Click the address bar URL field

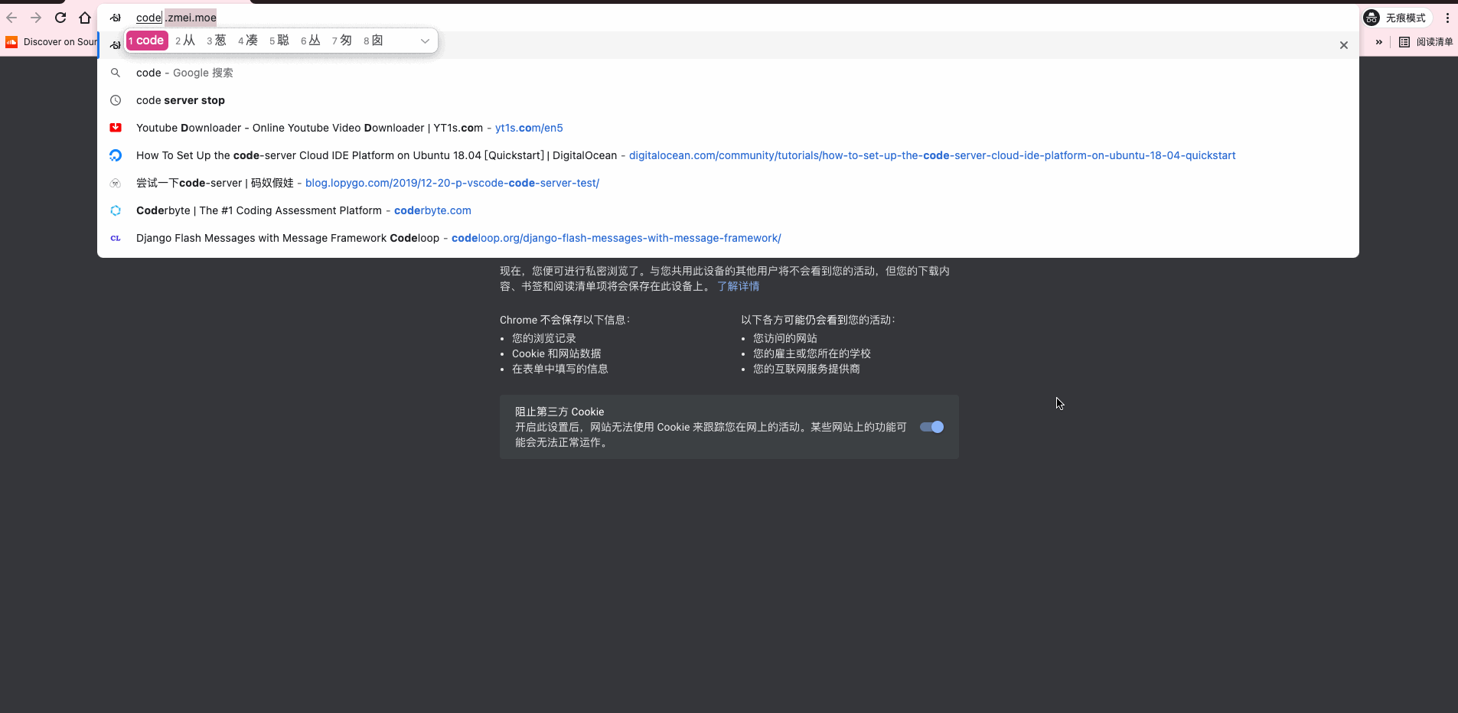pyautogui.click(x=727, y=18)
